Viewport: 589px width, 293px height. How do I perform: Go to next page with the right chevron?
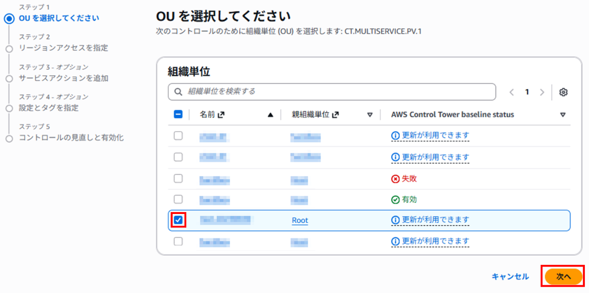pyautogui.click(x=542, y=92)
